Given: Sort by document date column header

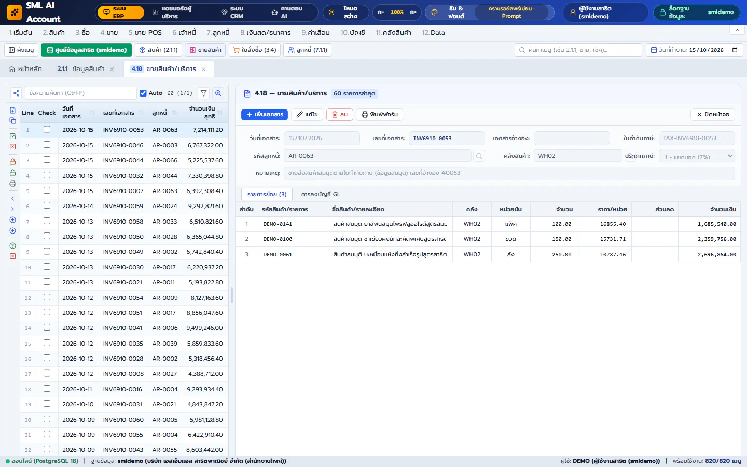Looking at the screenshot, I should click(78, 113).
